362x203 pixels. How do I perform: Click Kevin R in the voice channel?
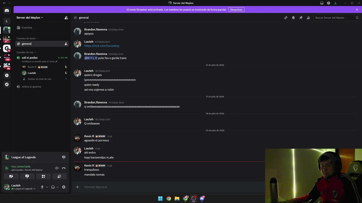(x=45, y=67)
